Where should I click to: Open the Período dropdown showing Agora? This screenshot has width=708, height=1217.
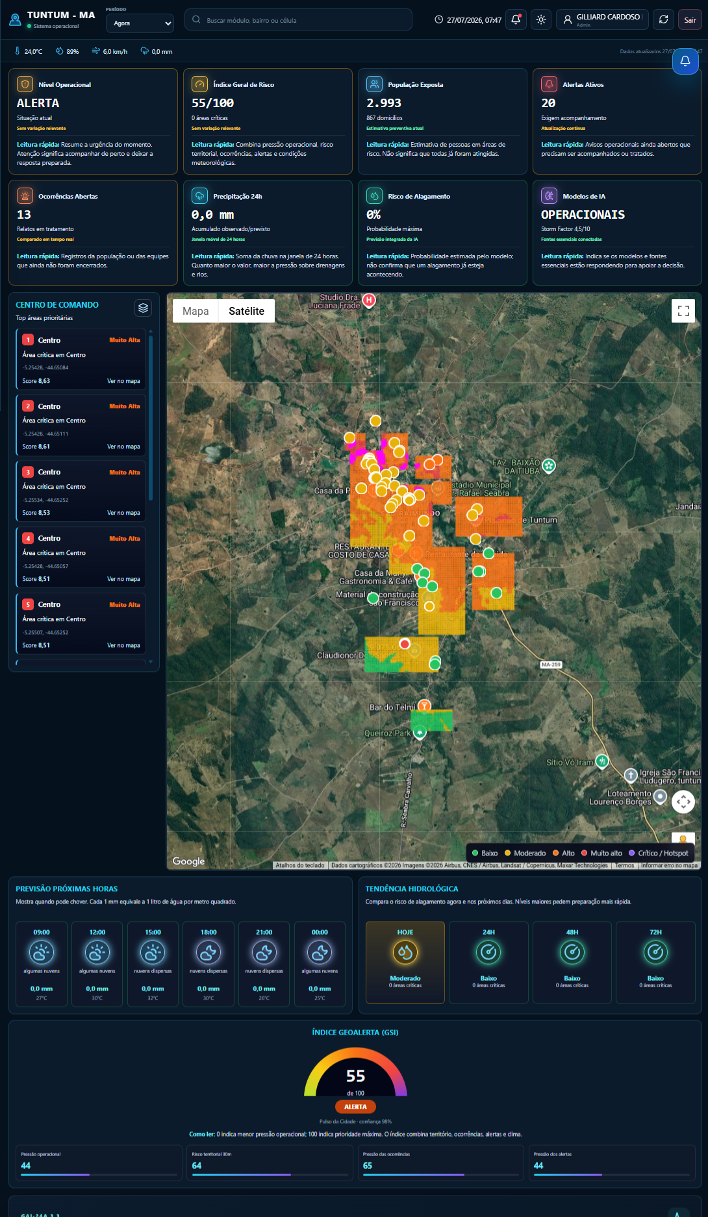pos(140,23)
